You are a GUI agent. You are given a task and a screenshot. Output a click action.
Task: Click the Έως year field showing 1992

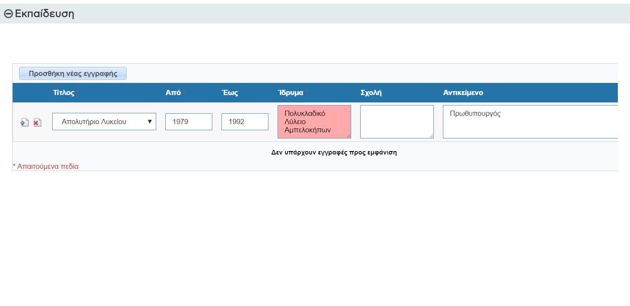245,122
